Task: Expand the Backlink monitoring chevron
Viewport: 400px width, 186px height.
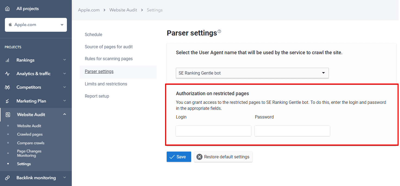Action: (64, 178)
